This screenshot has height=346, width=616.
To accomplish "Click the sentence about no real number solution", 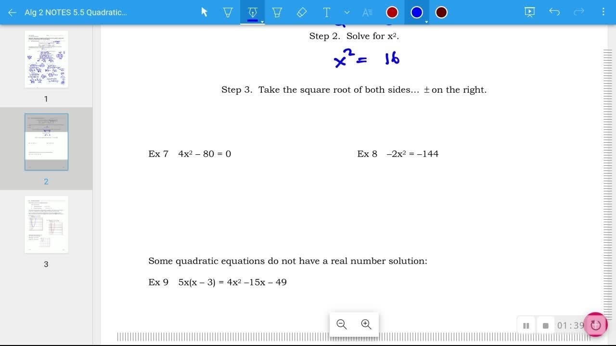I will click(288, 261).
